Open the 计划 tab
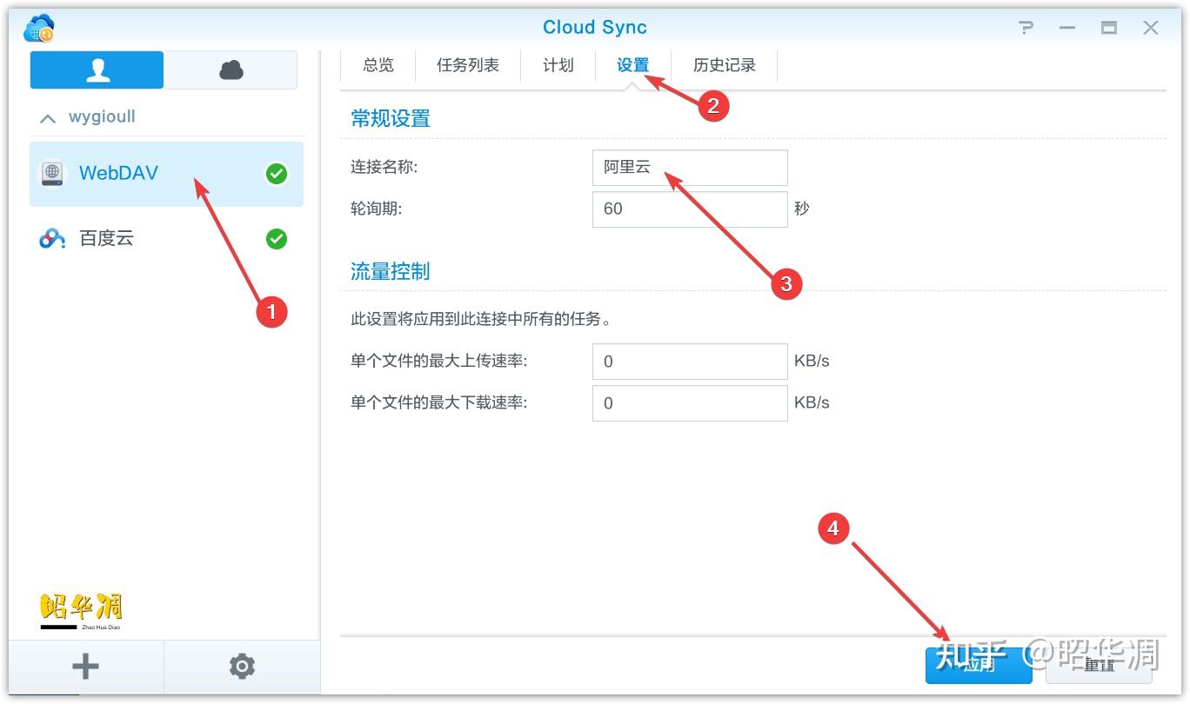 [558, 65]
